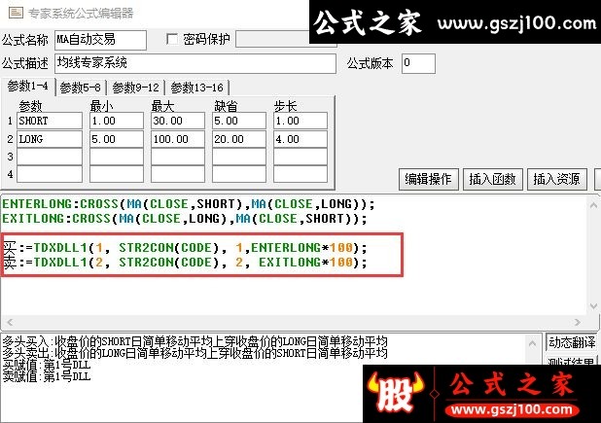Image resolution: width=601 pixels, height=423 pixels.
Task: Switch to the 参数5-8 tab
Action: tap(81, 88)
